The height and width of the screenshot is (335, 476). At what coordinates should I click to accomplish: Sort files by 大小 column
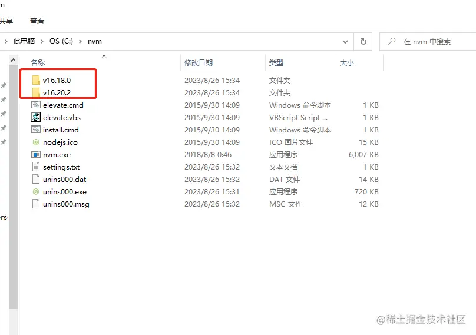click(346, 62)
